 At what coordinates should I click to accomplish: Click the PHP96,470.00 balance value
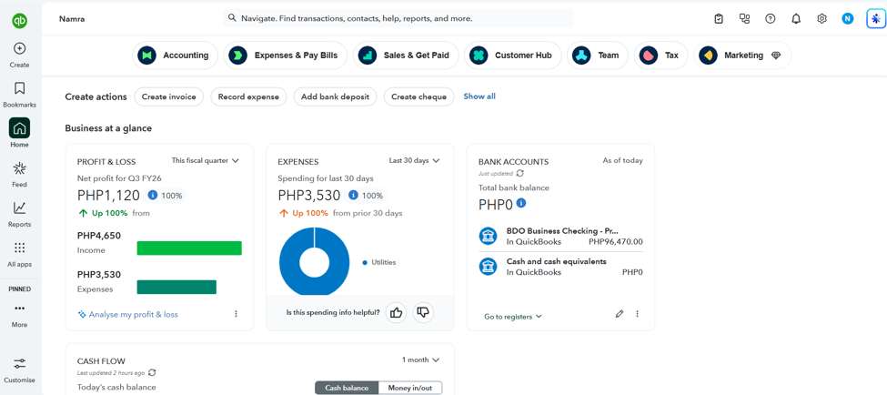[616, 241]
